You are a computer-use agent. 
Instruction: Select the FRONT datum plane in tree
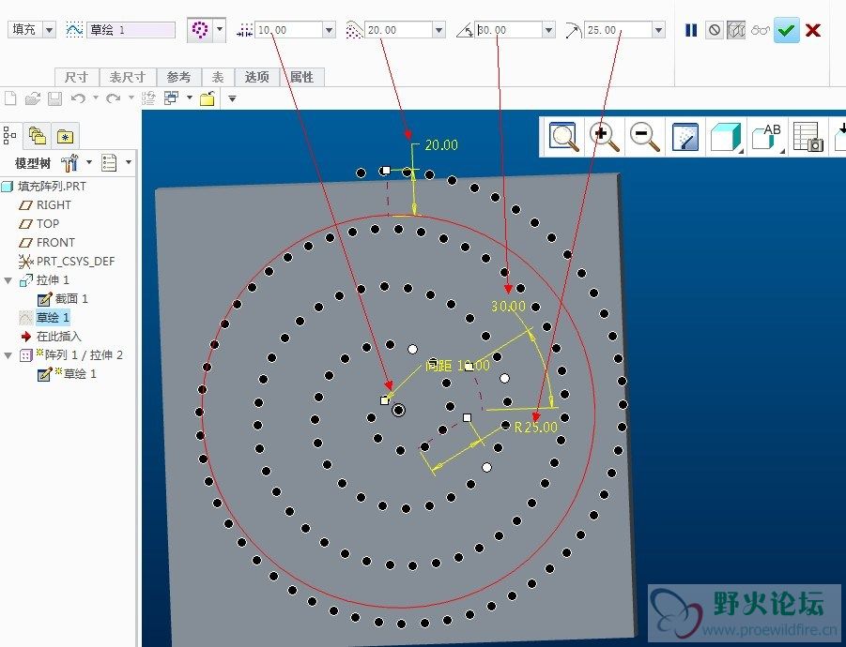click(x=54, y=242)
